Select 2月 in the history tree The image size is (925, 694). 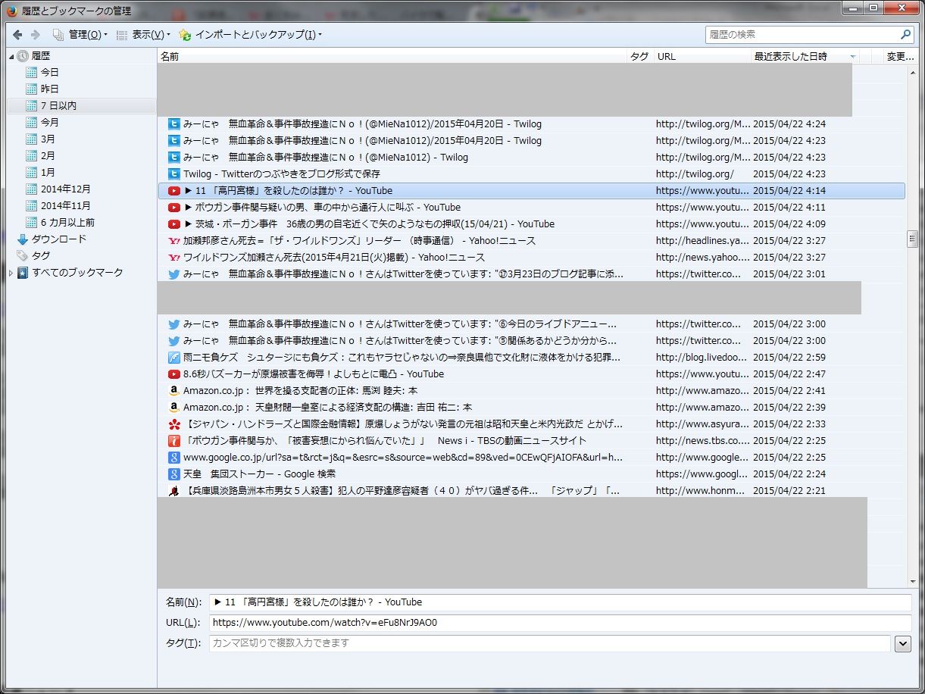[x=48, y=156]
